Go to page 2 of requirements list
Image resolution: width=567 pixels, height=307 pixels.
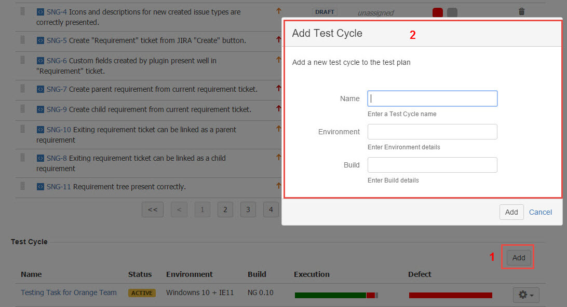[225, 210]
